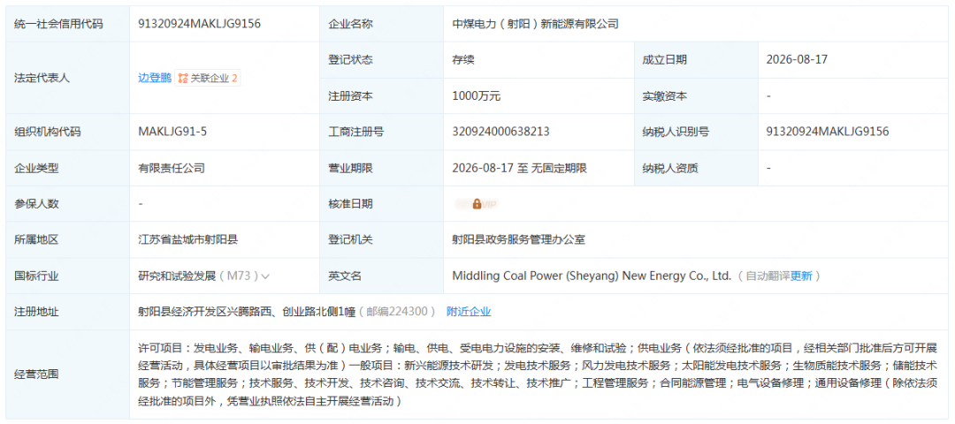Select registered address 射阳县经济开发区兴腾路西
Image resolution: width=955 pixels, height=424 pixels.
(x=203, y=312)
